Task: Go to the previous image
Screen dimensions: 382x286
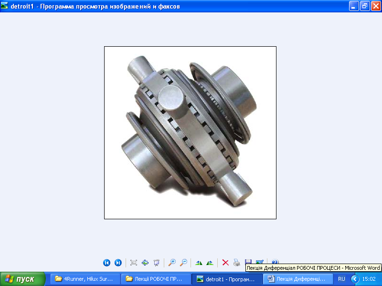Action: [106, 263]
